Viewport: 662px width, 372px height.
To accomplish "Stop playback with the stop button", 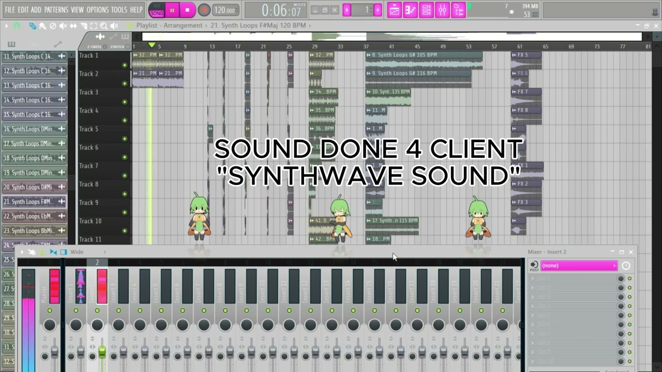I will tap(187, 10).
